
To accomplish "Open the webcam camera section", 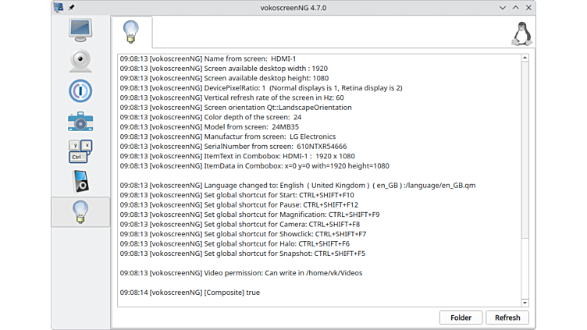I will pyautogui.click(x=80, y=60).
